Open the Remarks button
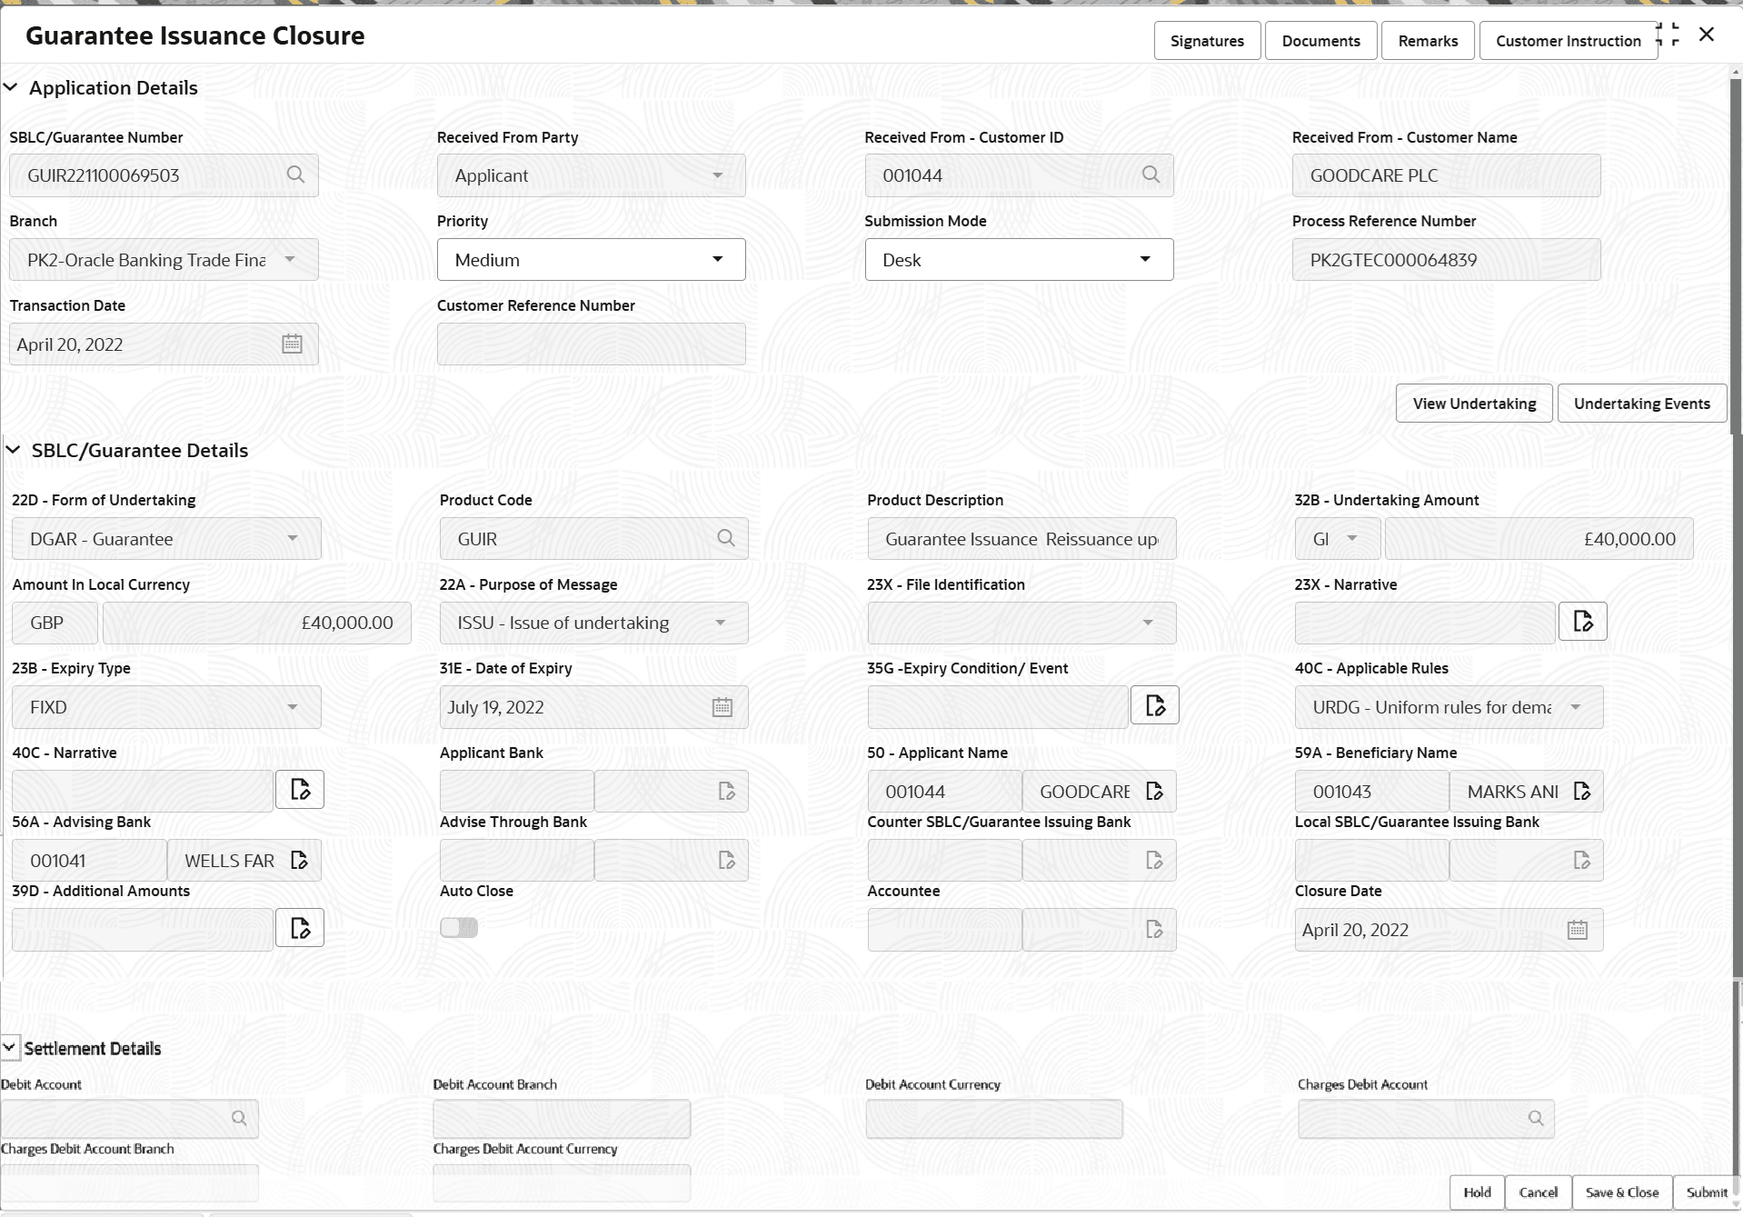This screenshot has height=1217, width=1743. [x=1428, y=41]
